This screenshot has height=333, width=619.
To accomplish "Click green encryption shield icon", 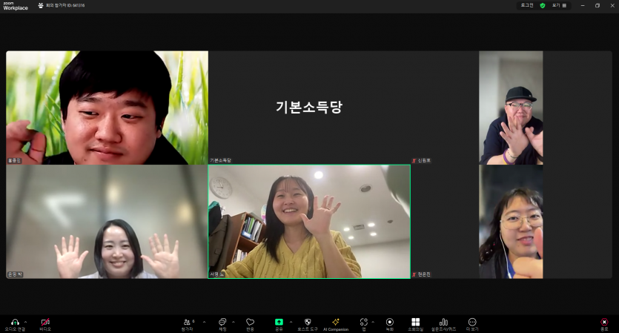I will pos(543,5).
